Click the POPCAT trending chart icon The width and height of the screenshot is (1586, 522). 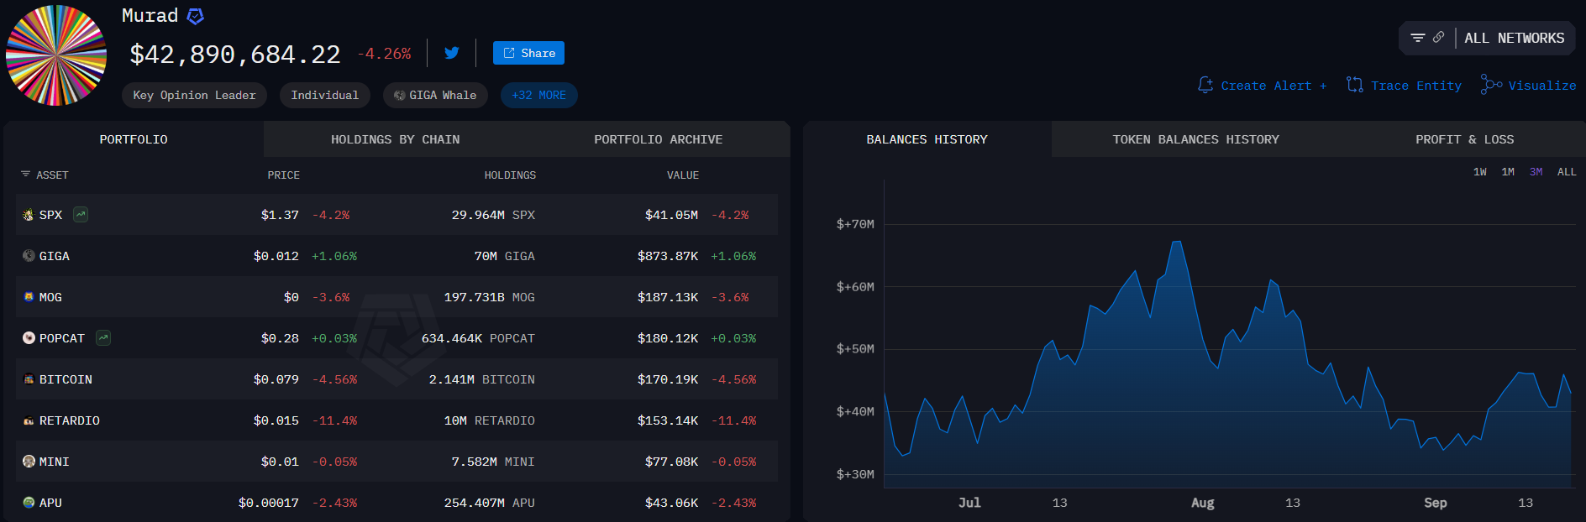click(103, 338)
